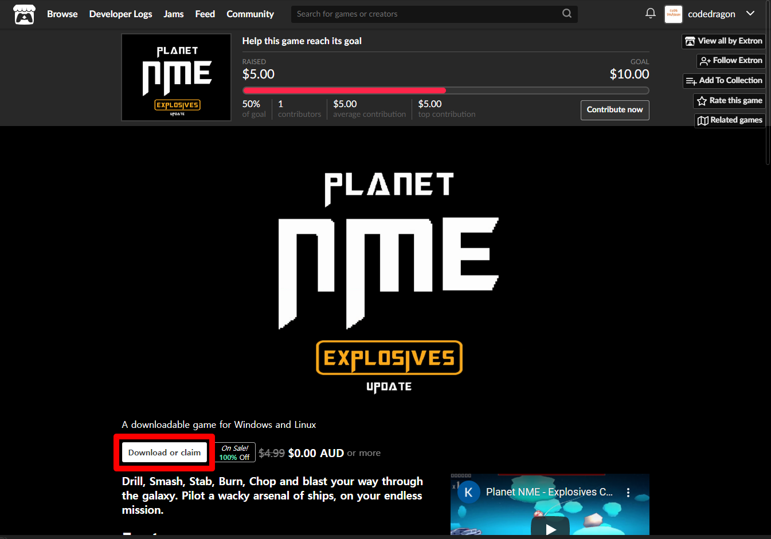The width and height of the screenshot is (771, 539).
Task: Open the Feed page
Action: coord(205,14)
